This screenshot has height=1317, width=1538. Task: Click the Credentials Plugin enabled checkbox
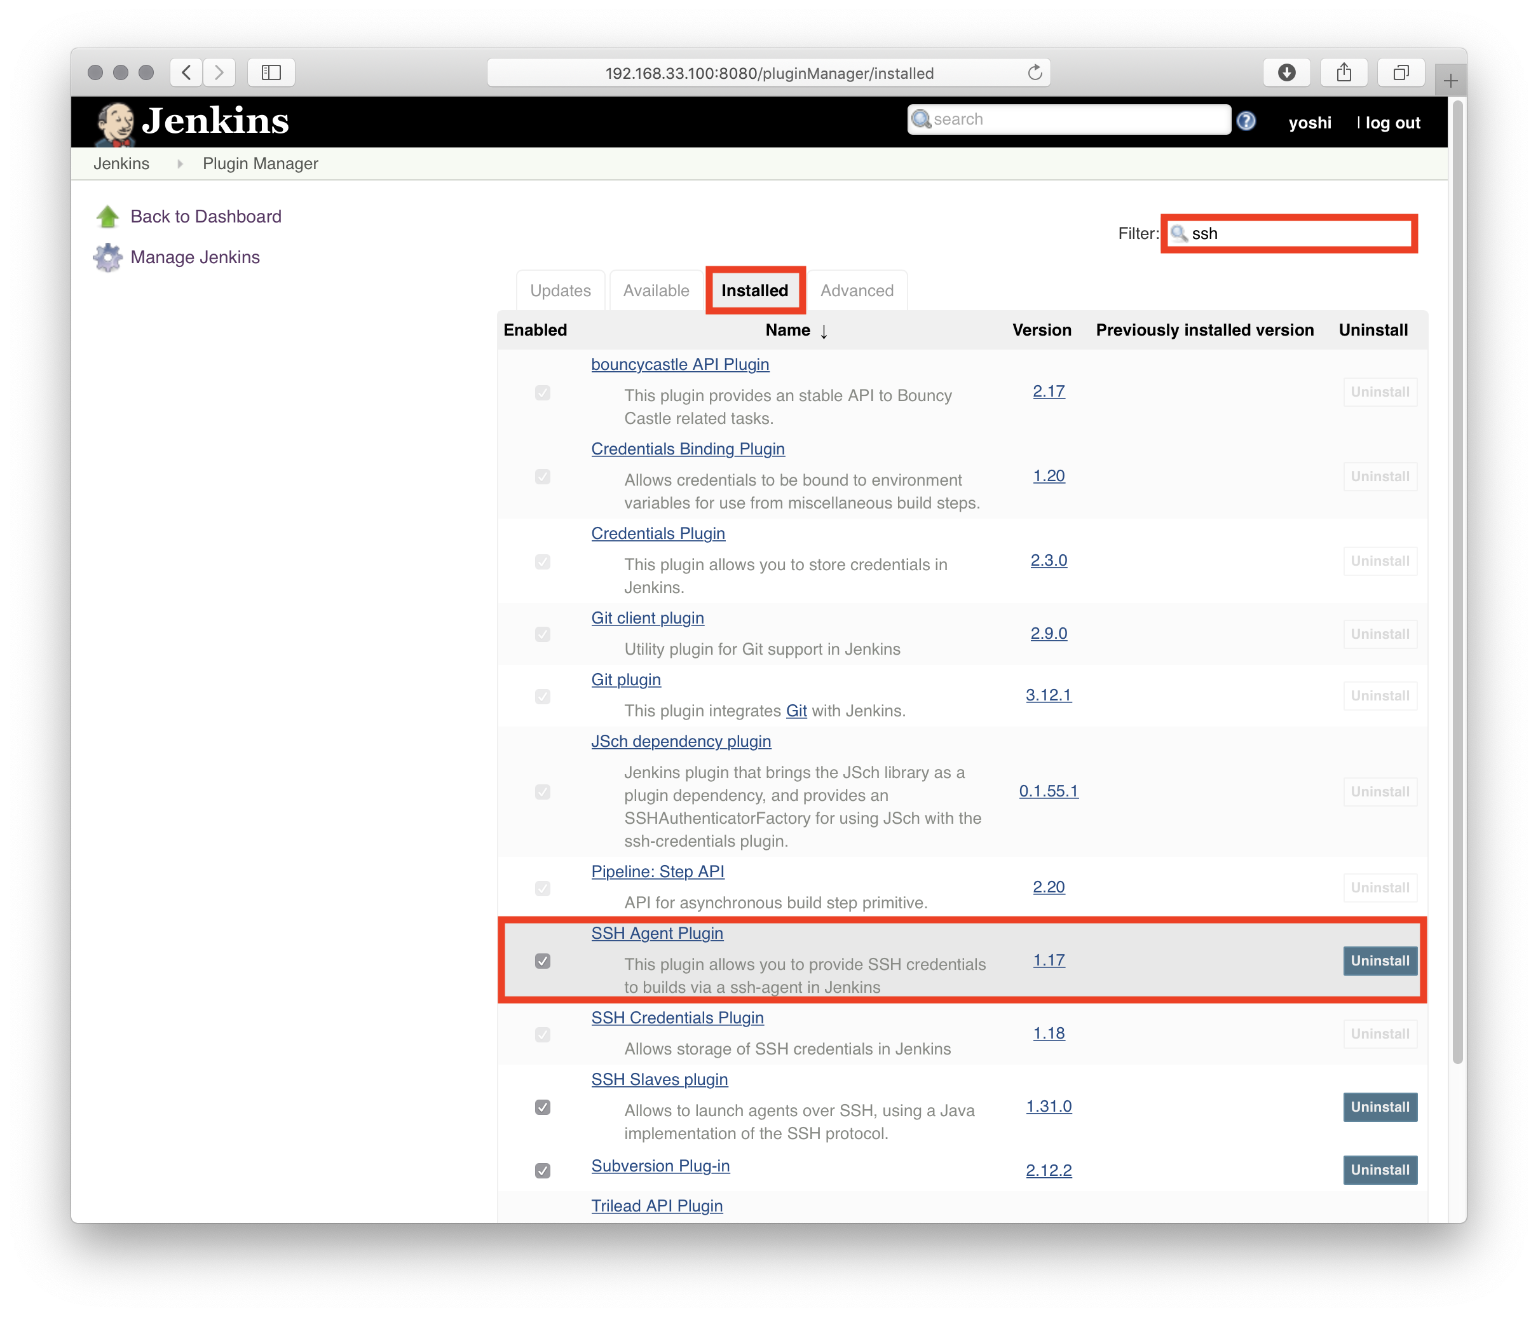[x=543, y=562]
